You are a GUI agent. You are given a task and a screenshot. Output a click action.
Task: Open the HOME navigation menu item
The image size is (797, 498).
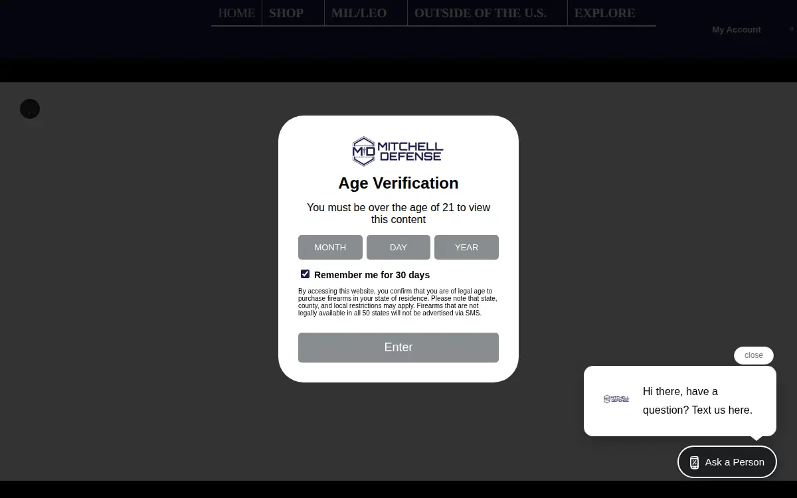236,13
